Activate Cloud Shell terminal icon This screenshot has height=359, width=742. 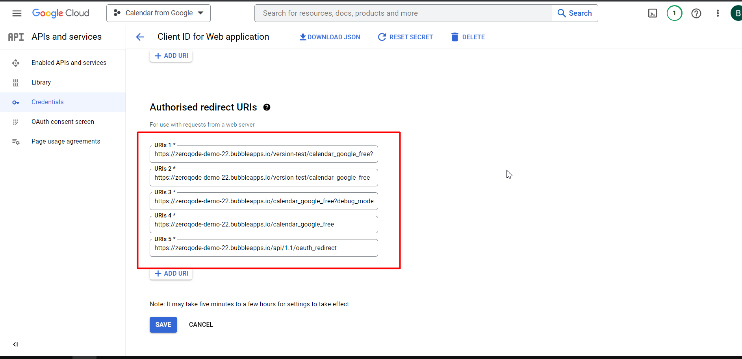[x=653, y=13]
